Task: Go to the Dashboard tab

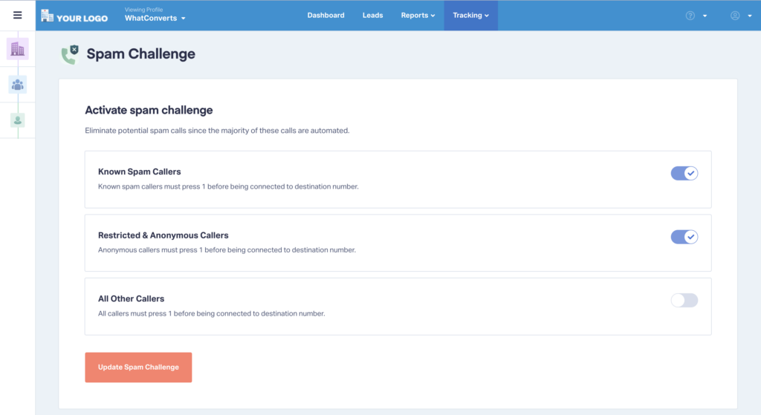Action: 326,16
